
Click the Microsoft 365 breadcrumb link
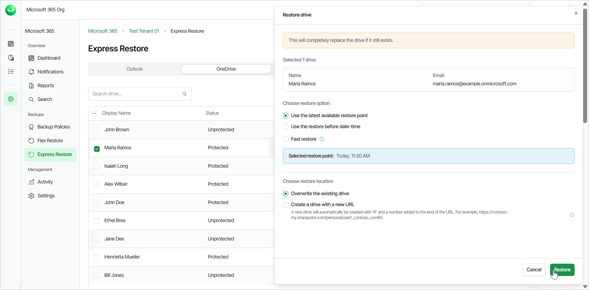click(103, 31)
